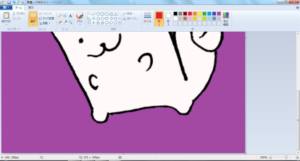Click the zoom slider handle
This screenshot has width=300, height=161.
[x=286, y=157]
